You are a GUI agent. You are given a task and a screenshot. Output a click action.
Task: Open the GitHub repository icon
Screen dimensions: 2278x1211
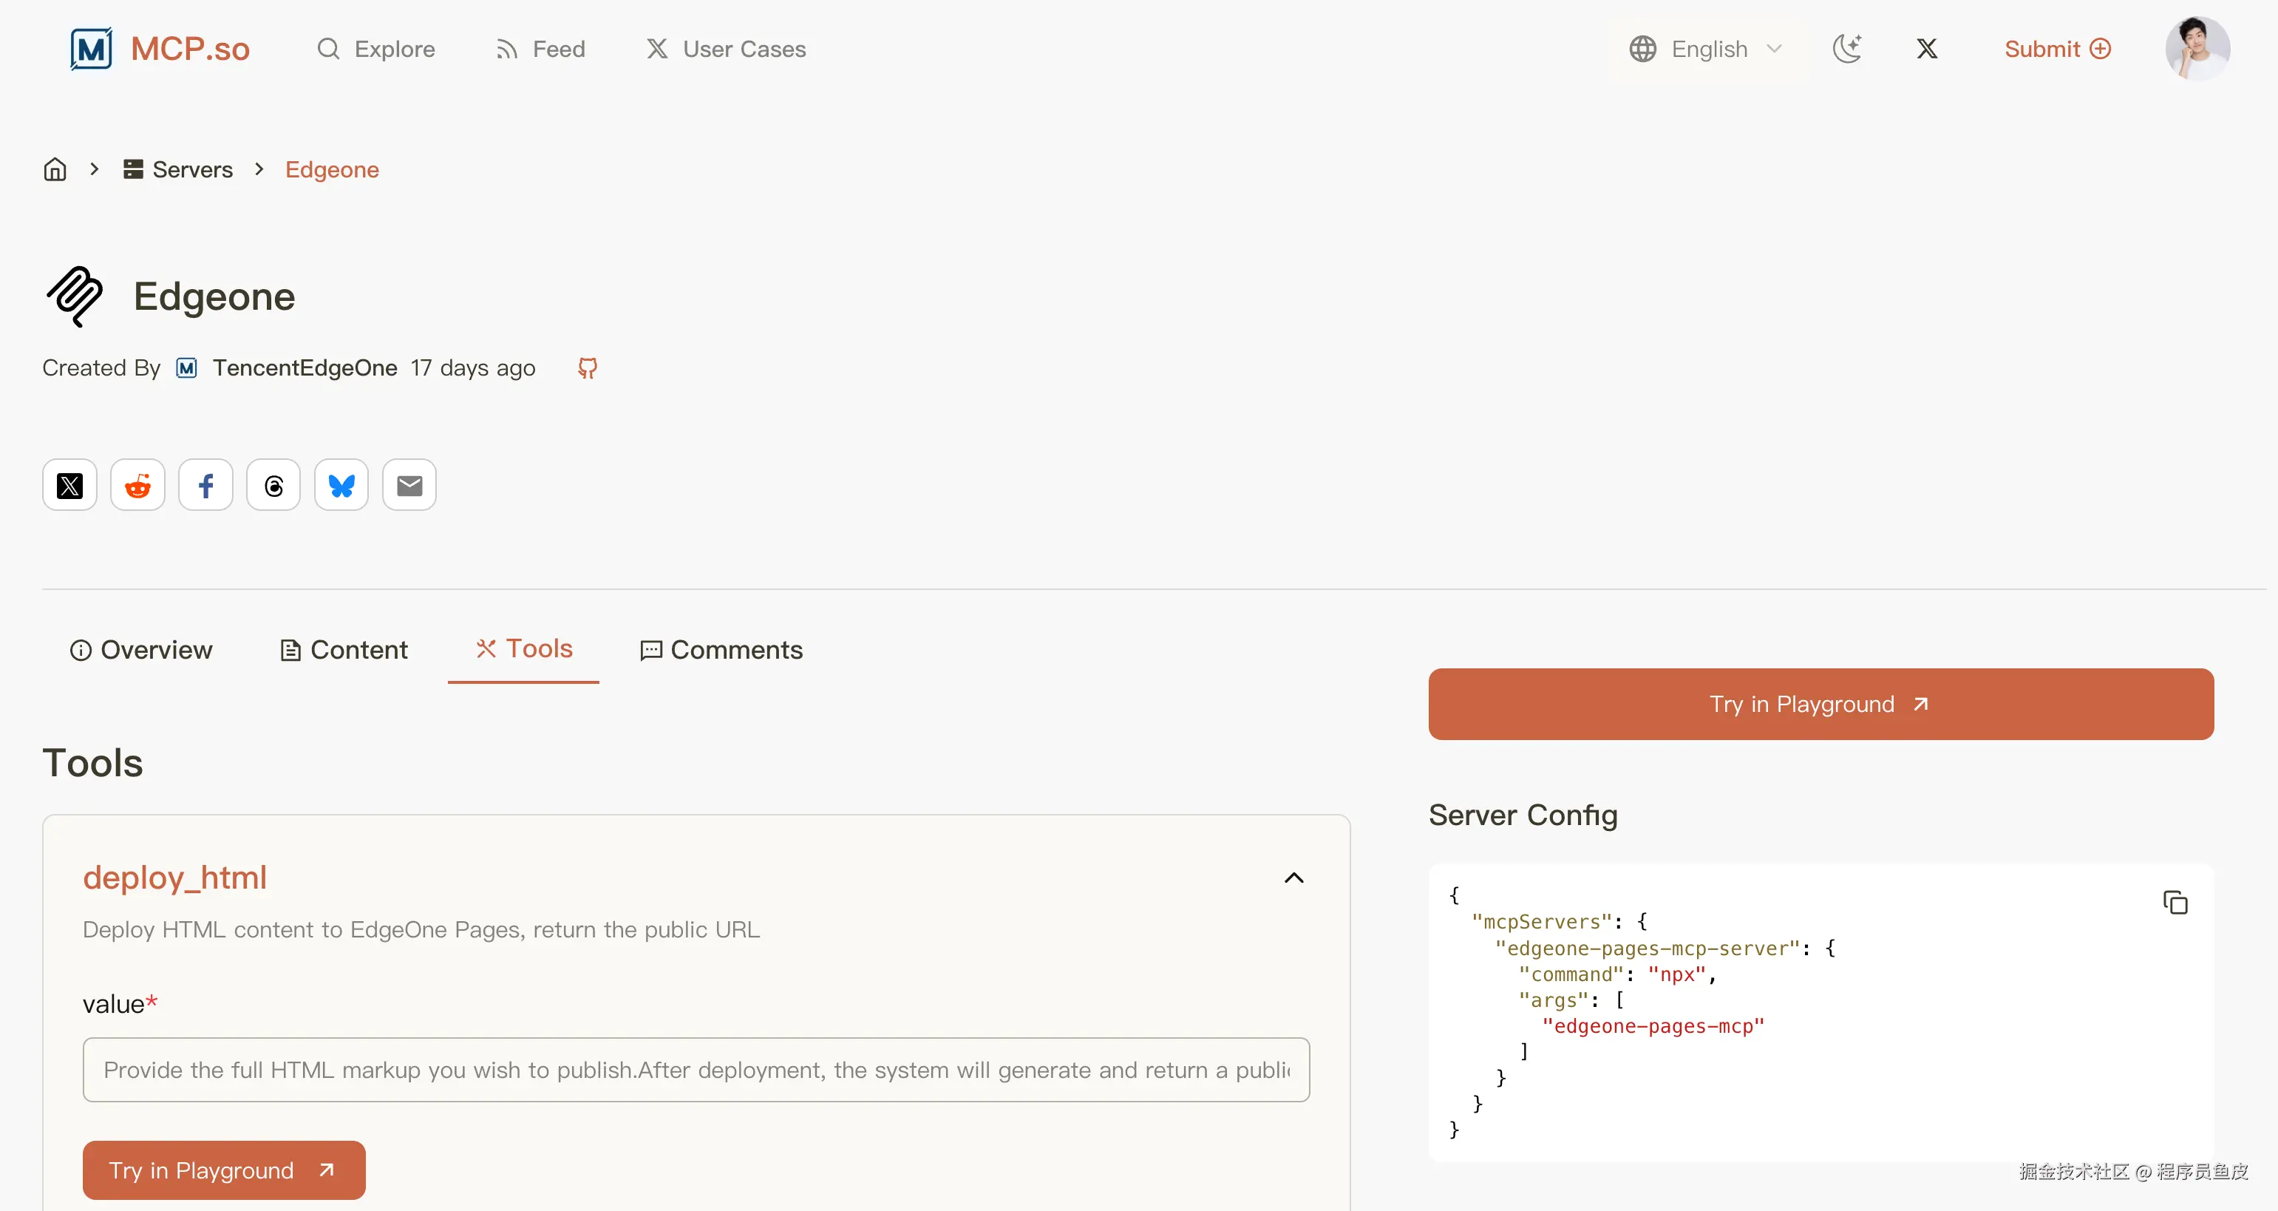[x=587, y=367]
